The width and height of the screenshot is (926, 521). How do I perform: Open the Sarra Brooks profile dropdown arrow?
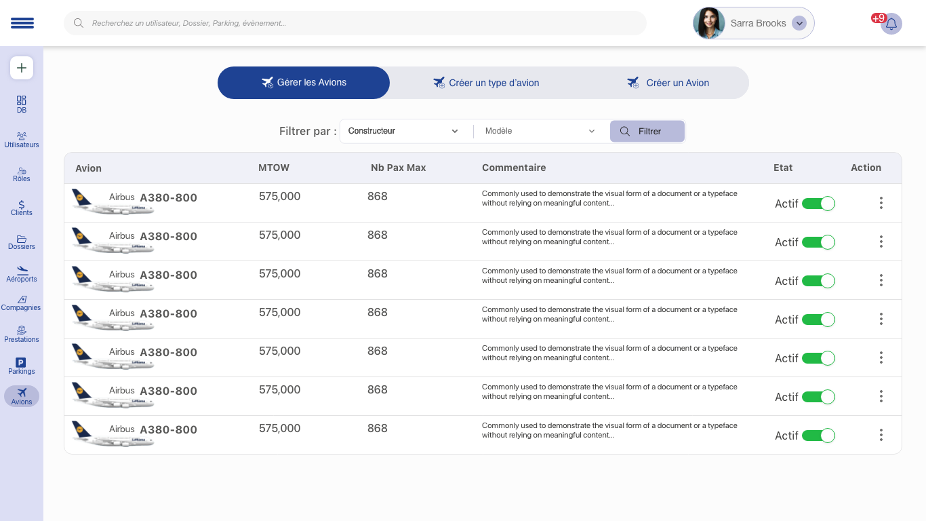pyautogui.click(x=799, y=23)
